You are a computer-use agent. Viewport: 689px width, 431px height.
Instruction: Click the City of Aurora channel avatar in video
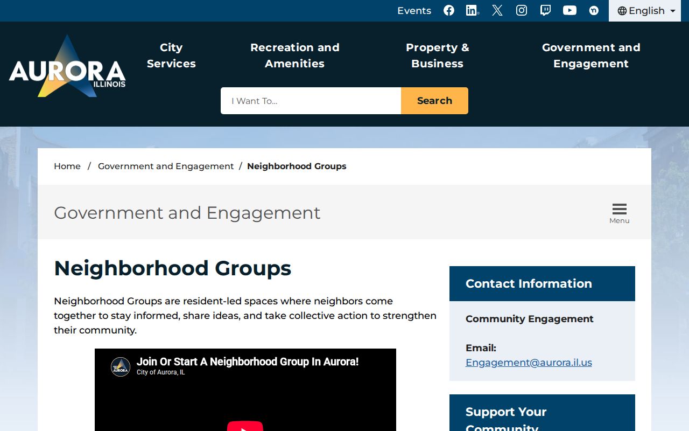click(x=121, y=367)
